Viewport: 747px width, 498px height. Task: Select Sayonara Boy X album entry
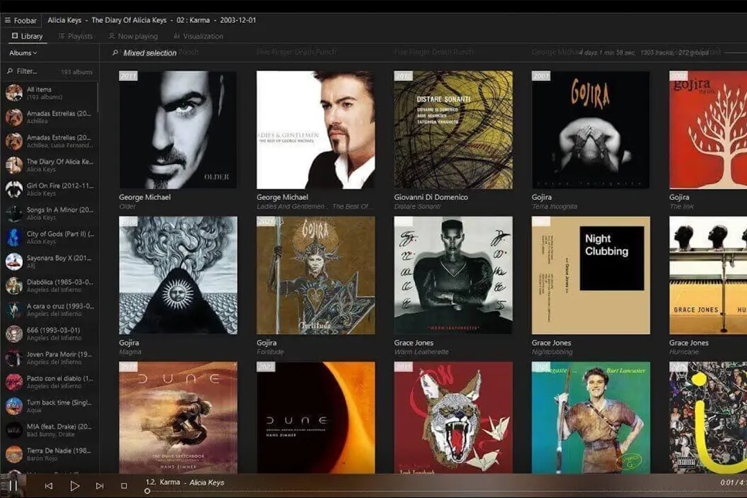tap(50, 261)
